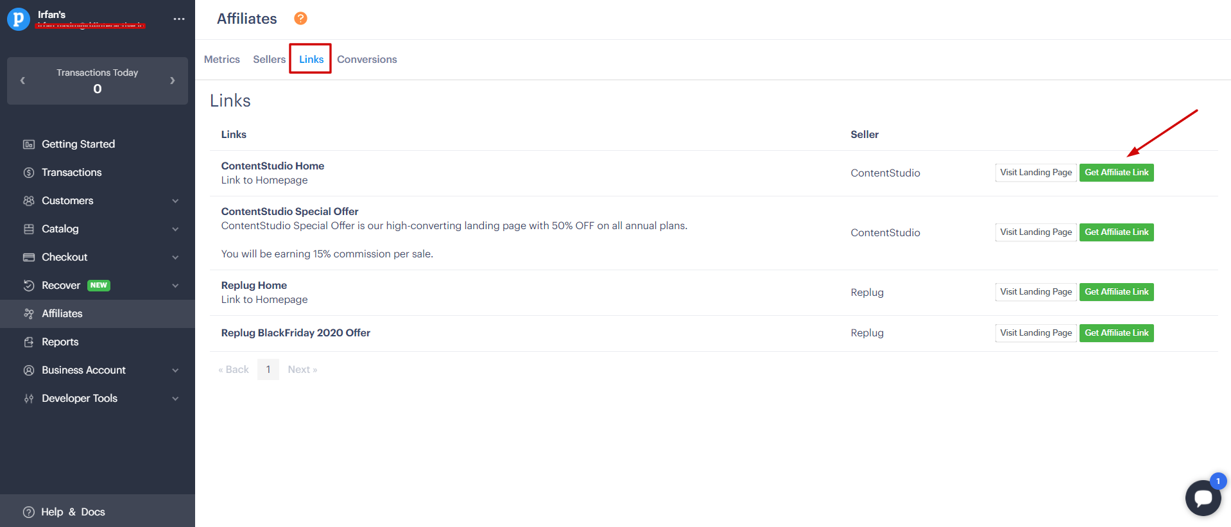Click the Reports sidebar icon
Image resolution: width=1231 pixels, height=527 pixels.
[x=29, y=342]
